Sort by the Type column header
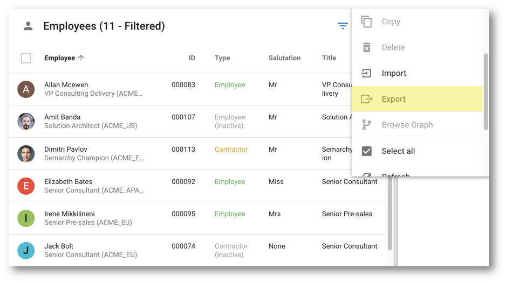This screenshot has height=283, width=506. coord(222,58)
